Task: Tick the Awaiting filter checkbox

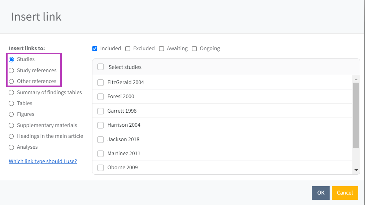Action: coord(161,48)
